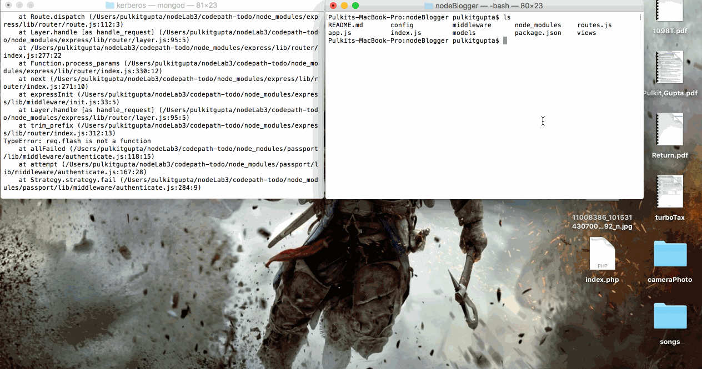Screen dimensions: 702x369
Task: Click the kerberos folder icon in title bar
Action: click(110, 5)
